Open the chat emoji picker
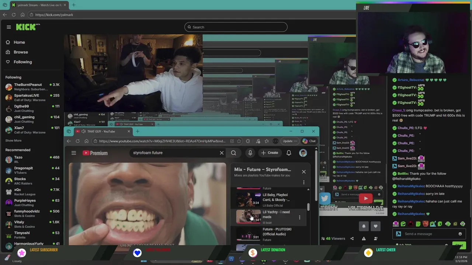Screen dimensions: 472x265 tap(460, 234)
